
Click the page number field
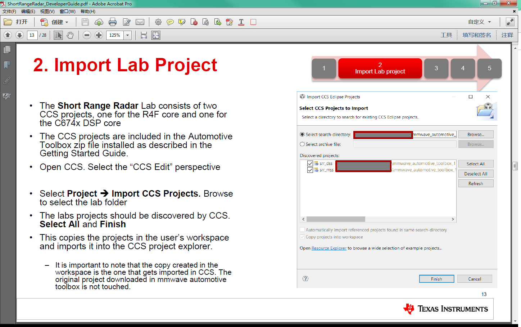(32, 35)
